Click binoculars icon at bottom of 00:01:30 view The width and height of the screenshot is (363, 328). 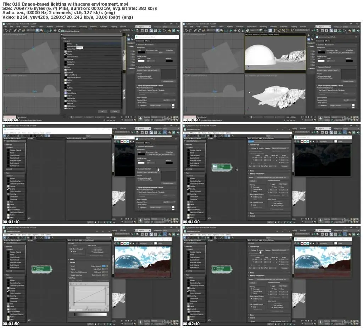(209, 218)
